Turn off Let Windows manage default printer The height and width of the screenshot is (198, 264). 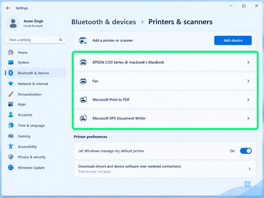[x=246, y=151]
